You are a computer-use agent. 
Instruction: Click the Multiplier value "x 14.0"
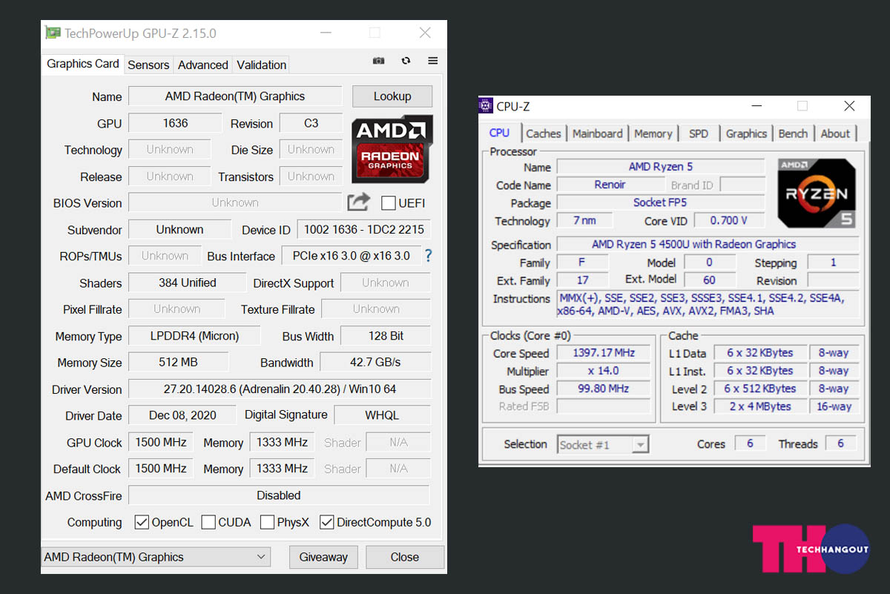click(x=603, y=371)
